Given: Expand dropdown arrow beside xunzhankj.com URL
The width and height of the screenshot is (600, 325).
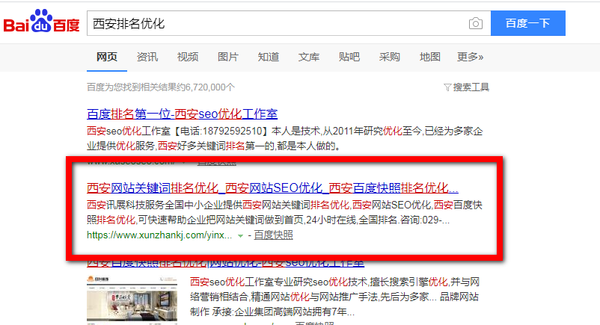Looking at the screenshot, I should click(x=240, y=236).
